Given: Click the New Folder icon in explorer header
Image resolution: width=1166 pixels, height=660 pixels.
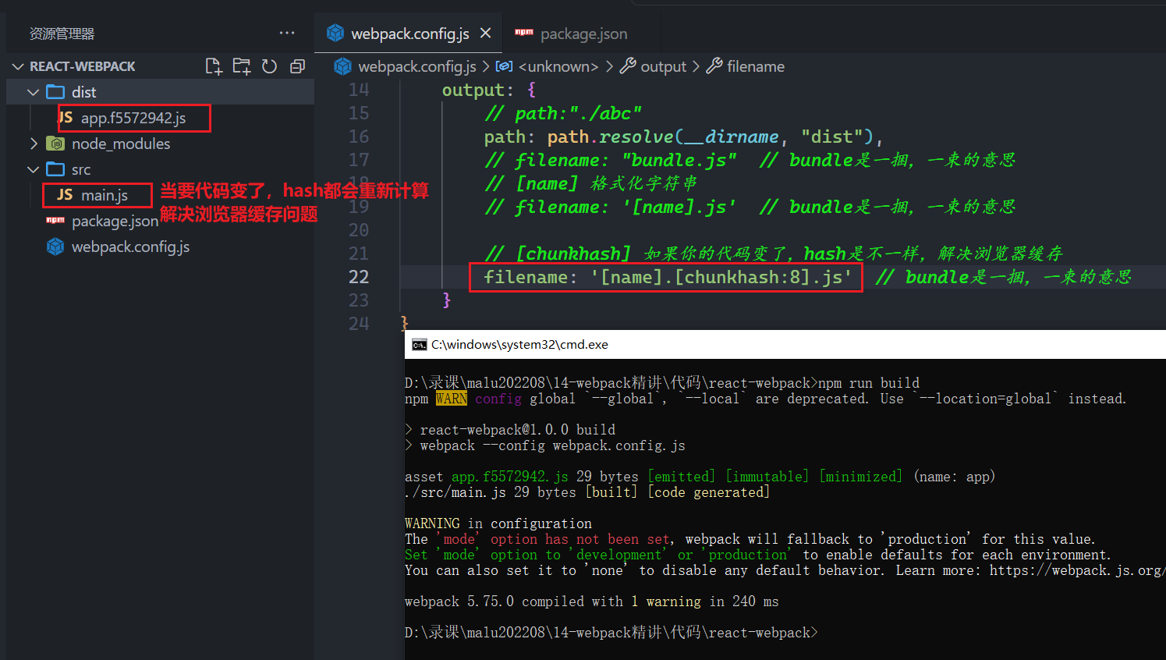Looking at the screenshot, I should [x=242, y=66].
